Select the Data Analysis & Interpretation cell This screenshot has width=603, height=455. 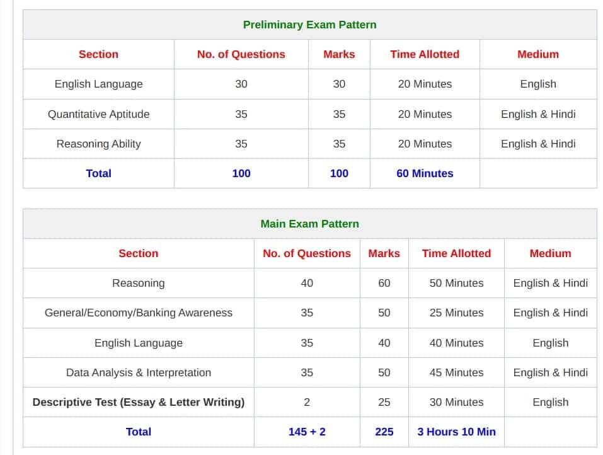(x=139, y=372)
